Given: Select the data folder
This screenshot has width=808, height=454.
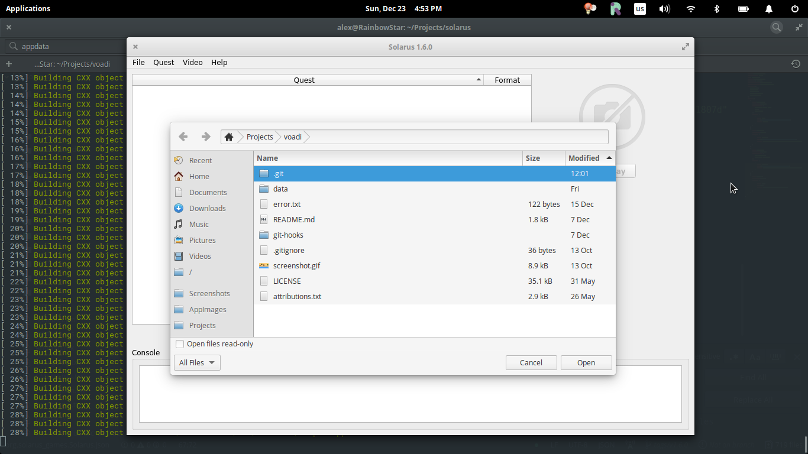Looking at the screenshot, I should pos(435,189).
